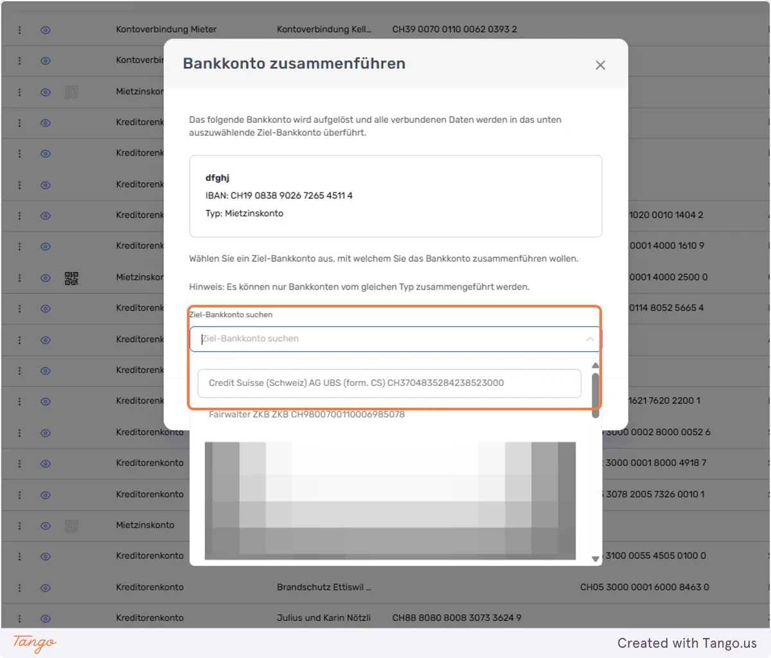Viewport: 771px width, 658px height.
Task: Open three-dot menu for Brandschutz Ettiswil row
Action: click(x=19, y=587)
